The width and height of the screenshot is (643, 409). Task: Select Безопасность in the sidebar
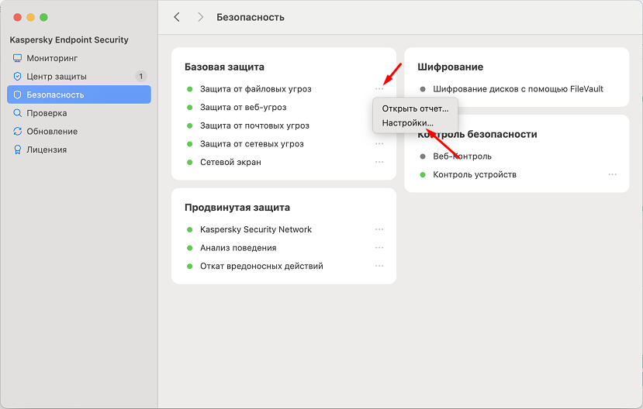[x=78, y=95]
